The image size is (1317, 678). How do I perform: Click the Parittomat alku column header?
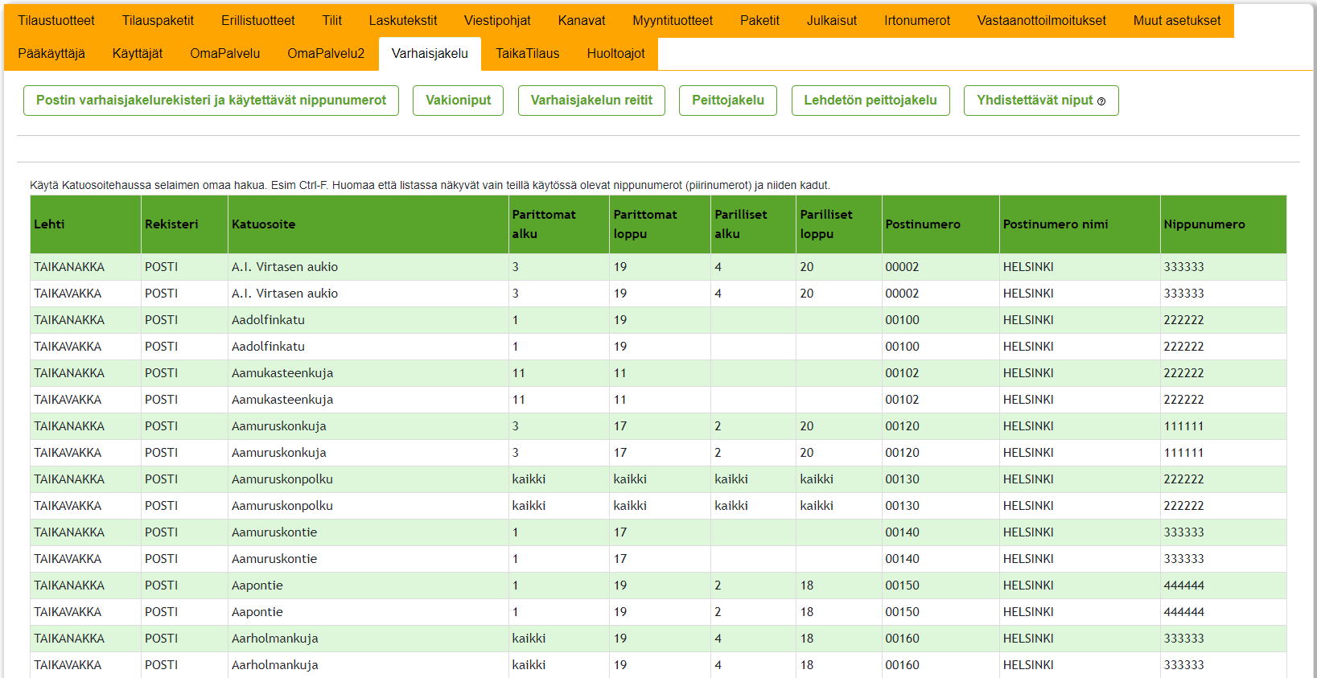click(x=559, y=224)
